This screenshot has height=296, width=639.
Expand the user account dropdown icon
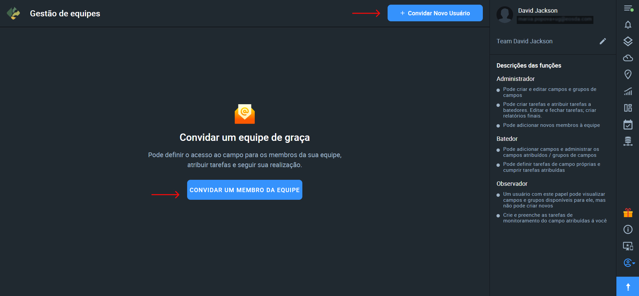click(x=628, y=263)
